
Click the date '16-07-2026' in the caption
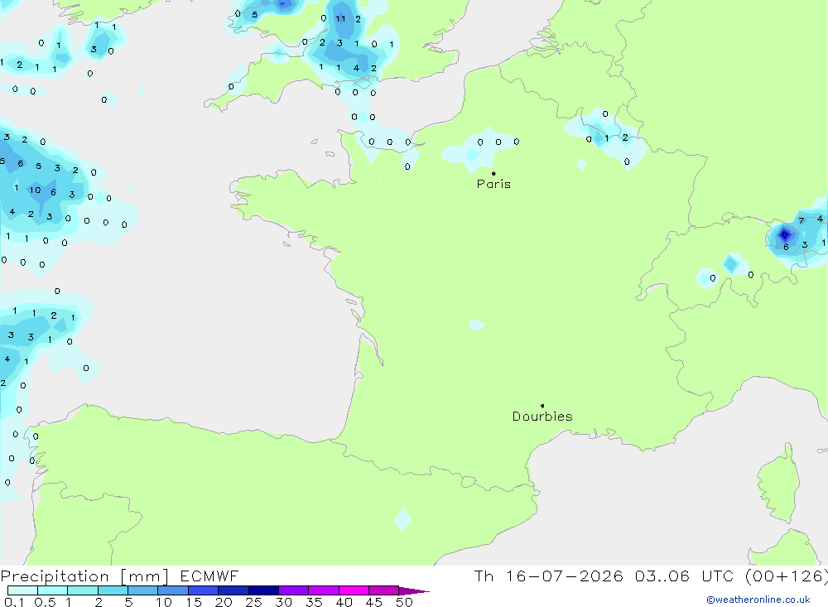pyautogui.click(x=564, y=576)
